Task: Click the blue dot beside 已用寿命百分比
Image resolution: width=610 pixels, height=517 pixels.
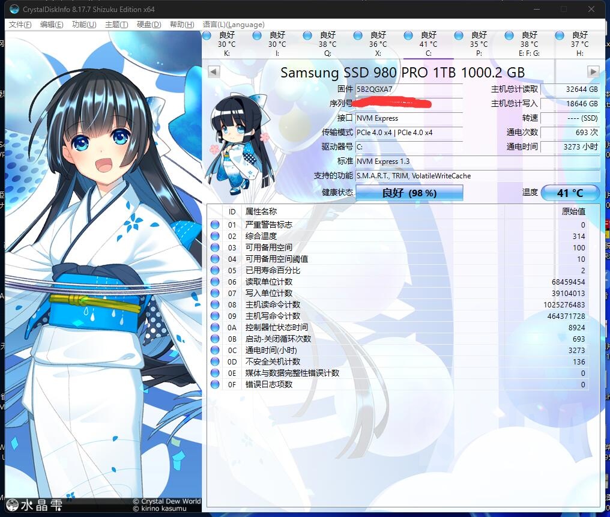Action: (214, 270)
